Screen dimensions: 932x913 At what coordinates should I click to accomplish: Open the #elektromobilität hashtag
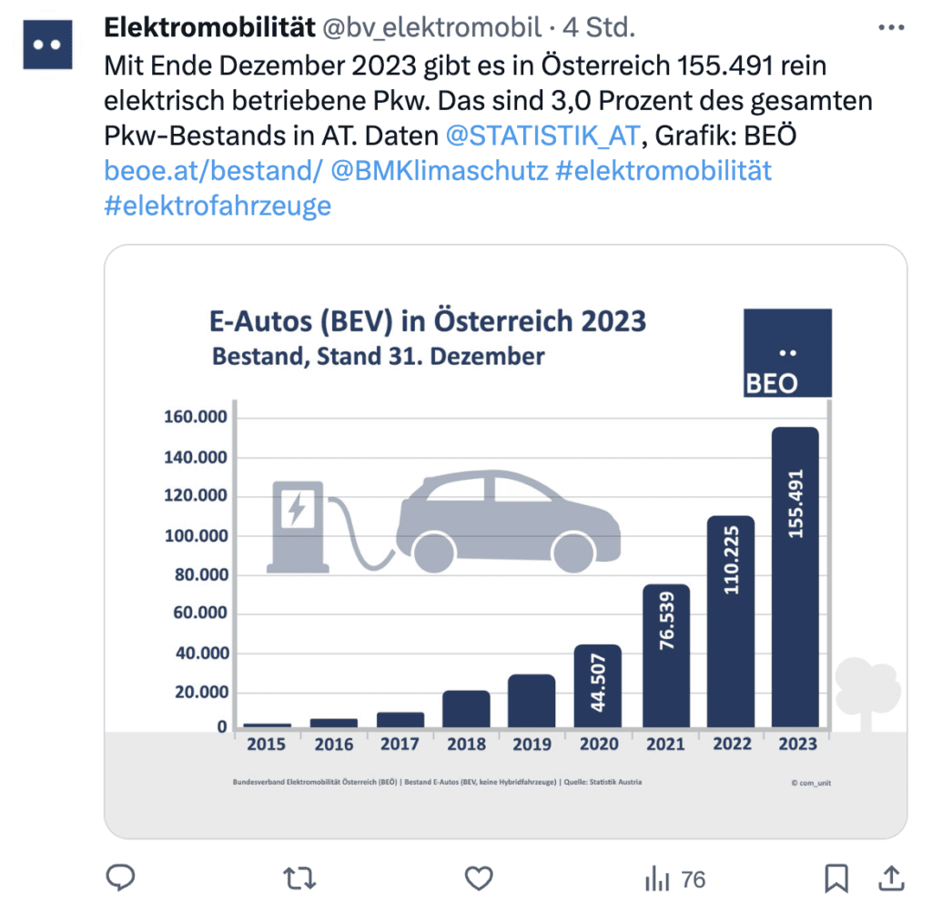[664, 170]
